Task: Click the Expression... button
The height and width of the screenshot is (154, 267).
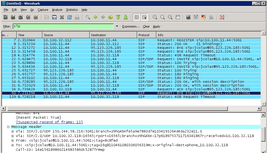Action: (131, 26)
